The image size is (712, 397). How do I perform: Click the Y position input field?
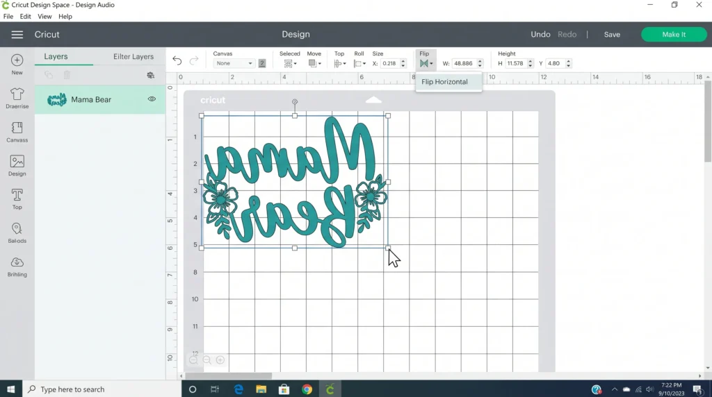pyautogui.click(x=555, y=63)
